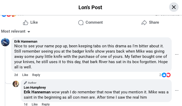Image resolution: width=182 pixels, height=106 pixels.
Task: Reply to Erik Hanneman's comment
Action: pyautogui.click(x=36, y=75)
